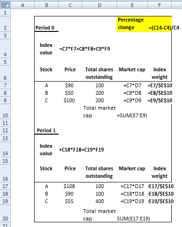Select row 2 header
Screen dimensions: 182x227
coord(5,24)
